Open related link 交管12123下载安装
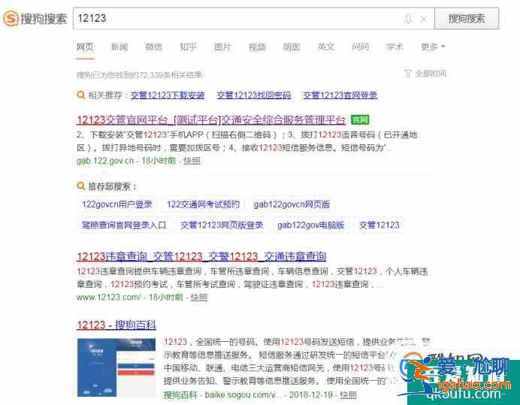The image size is (520, 405). (168, 95)
